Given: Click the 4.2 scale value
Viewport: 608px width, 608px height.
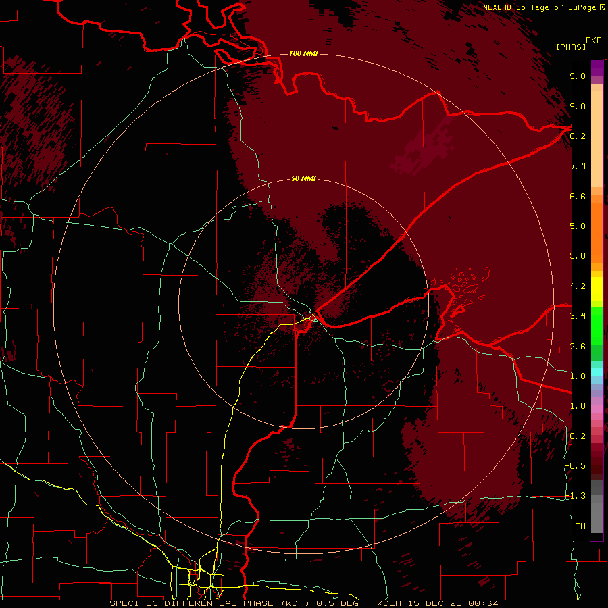Looking at the screenshot, I should click(x=578, y=286).
